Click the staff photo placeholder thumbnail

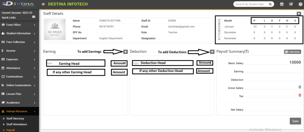click(55, 29)
